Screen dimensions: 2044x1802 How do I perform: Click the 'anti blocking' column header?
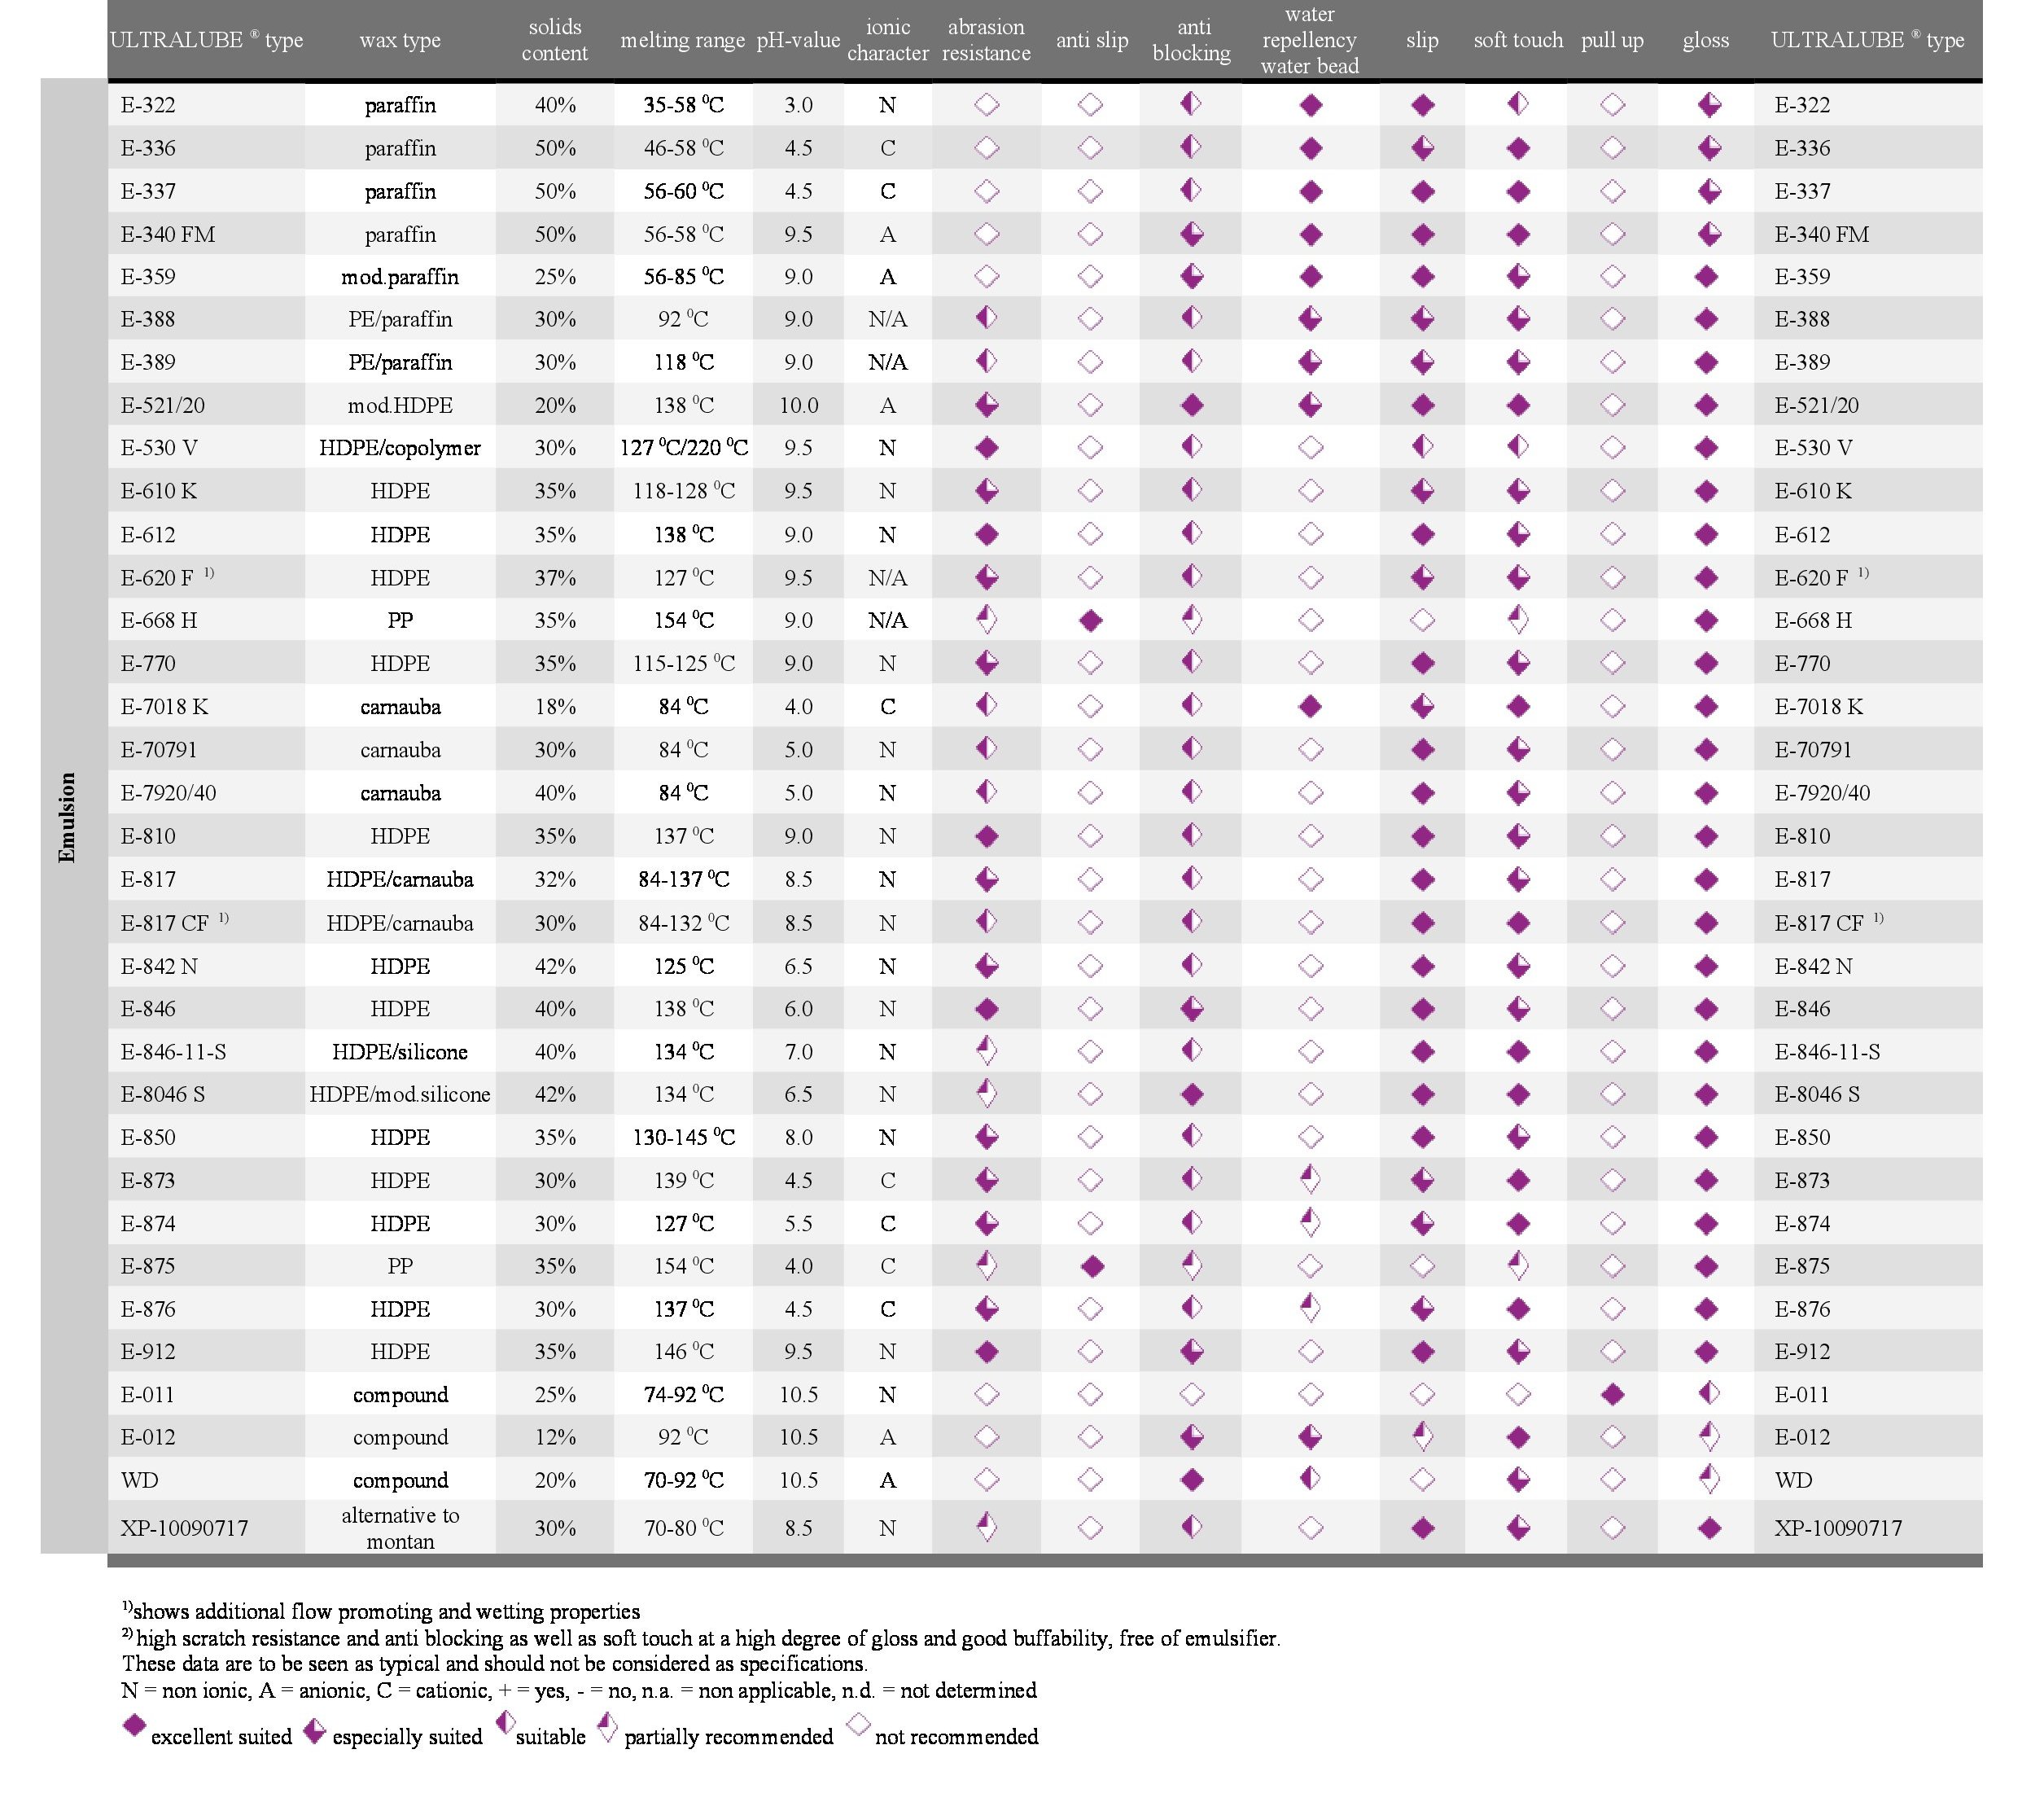[1192, 40]
